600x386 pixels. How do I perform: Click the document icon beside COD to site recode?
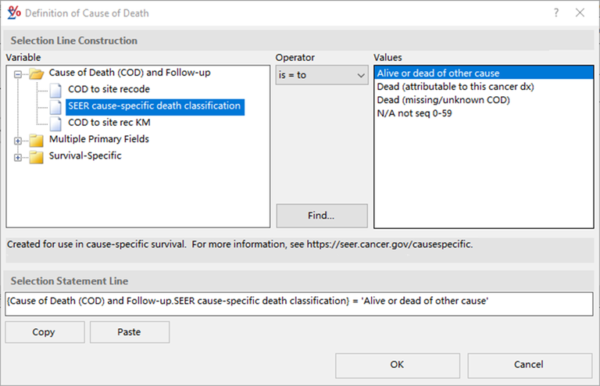55,90
